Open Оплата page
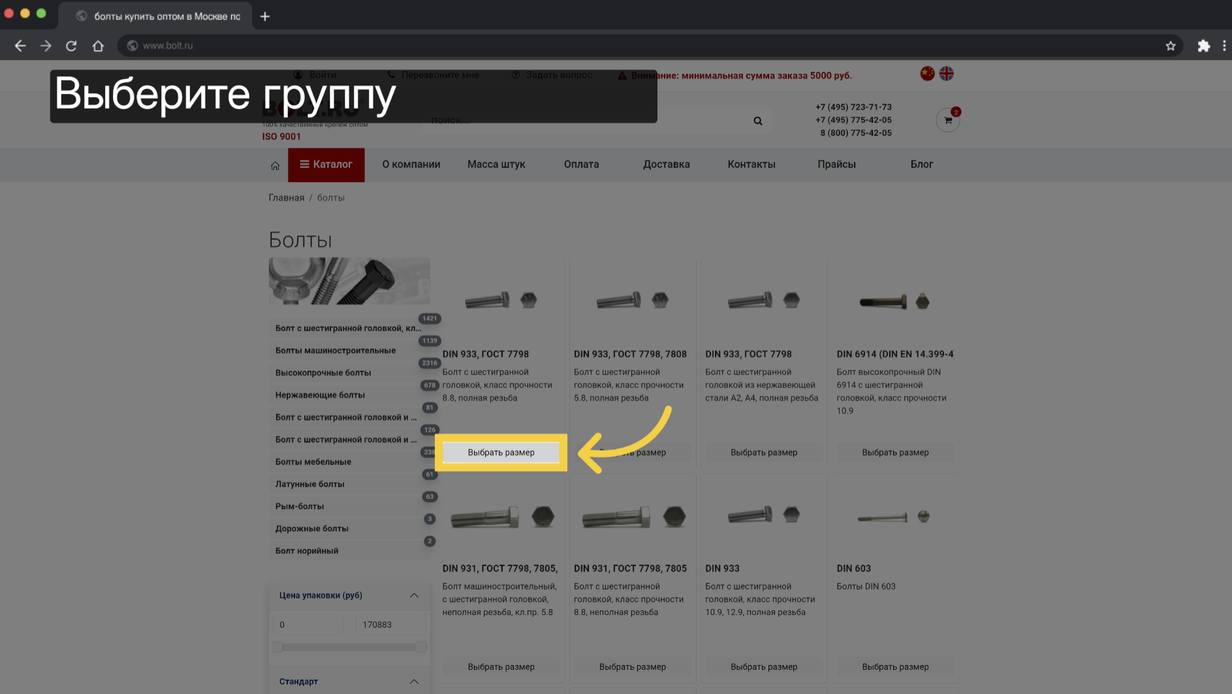The height and width of the screenshot is (694, 1232). [x=581, y=164]
